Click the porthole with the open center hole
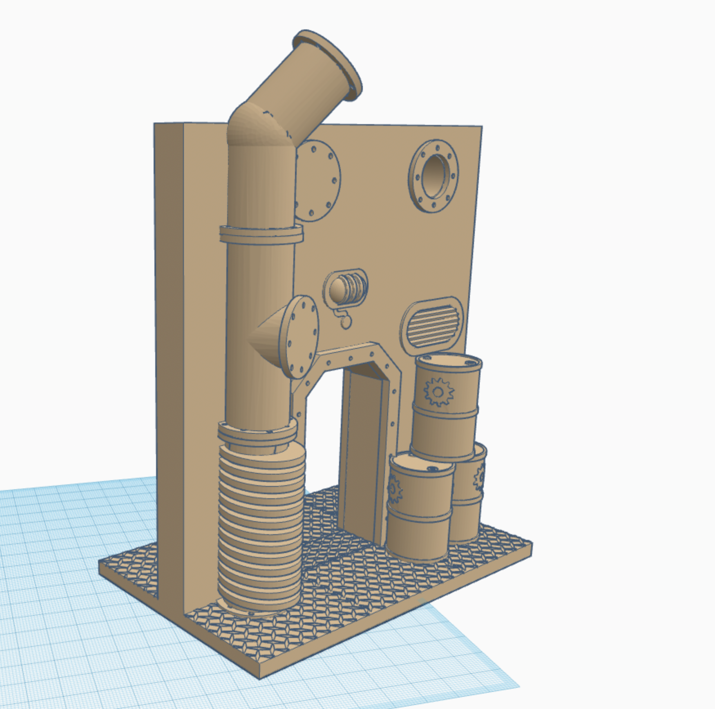Screen dimensions: 715x709 click(x=434, y=176)
